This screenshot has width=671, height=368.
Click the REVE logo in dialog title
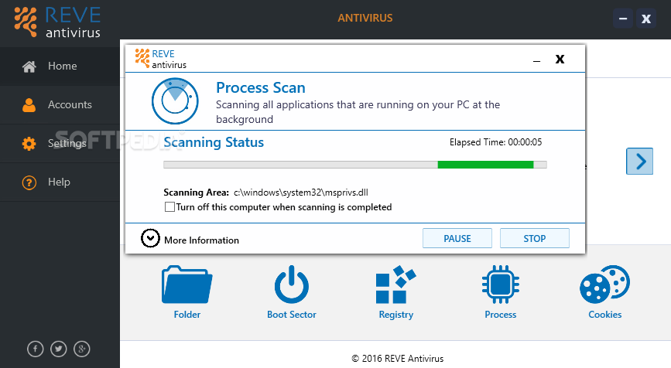pyautogui.click(x=160, y=59)
